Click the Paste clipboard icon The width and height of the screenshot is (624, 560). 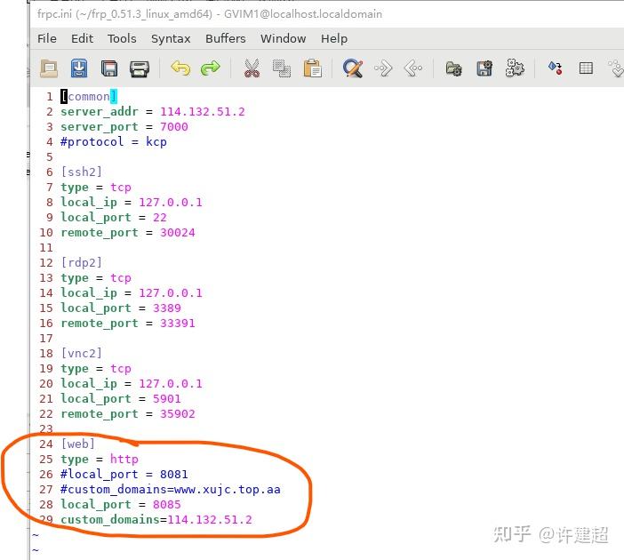pyautogui.click(x=312, y=68)
